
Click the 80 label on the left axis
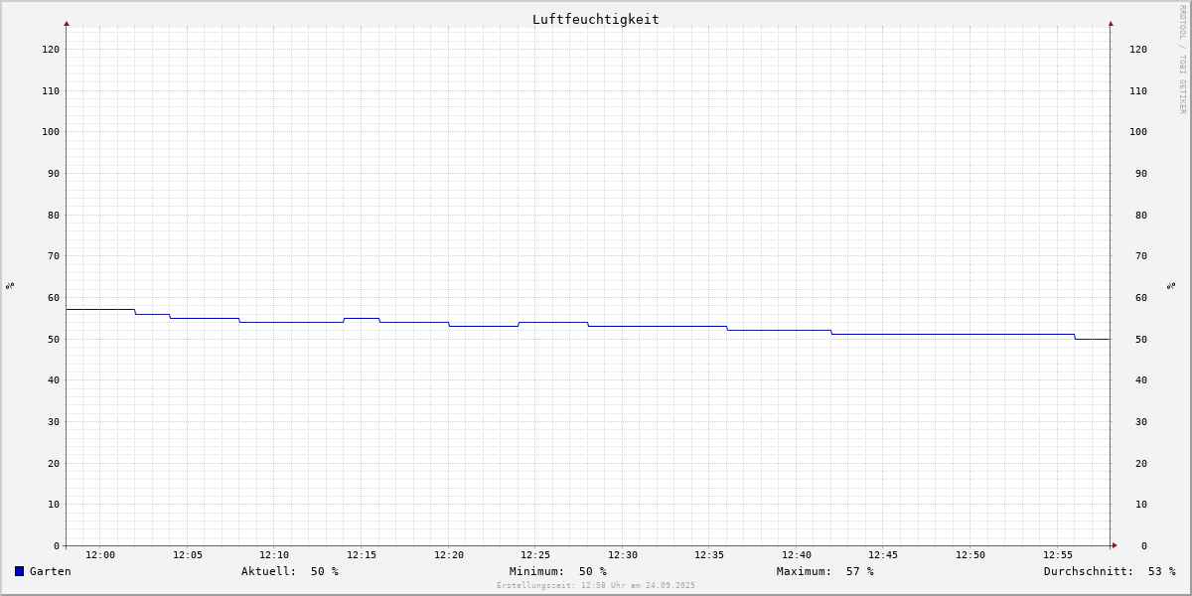click(54, 215)
